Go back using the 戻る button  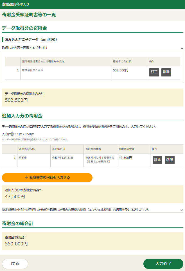click(15, 264)
